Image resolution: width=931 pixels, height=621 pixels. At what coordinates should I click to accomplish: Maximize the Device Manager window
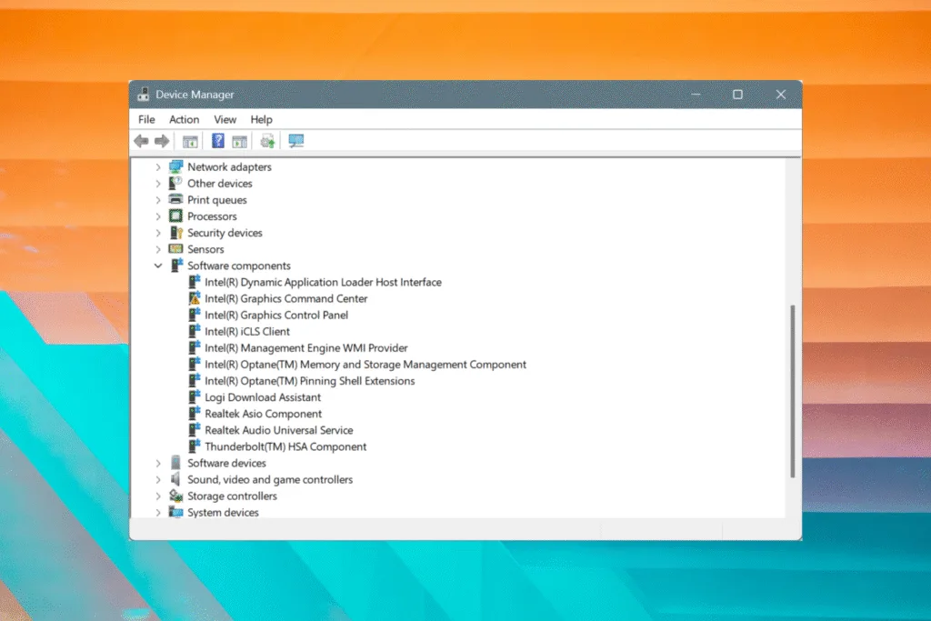(x=737, y=95)
